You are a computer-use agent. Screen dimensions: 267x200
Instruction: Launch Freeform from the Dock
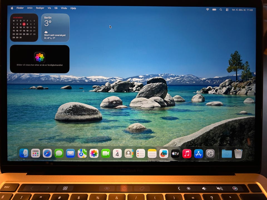pos(164,153)
